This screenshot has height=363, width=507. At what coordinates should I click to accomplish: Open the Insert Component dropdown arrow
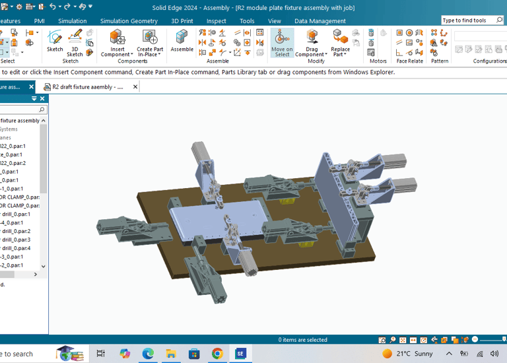coord(131,55)
